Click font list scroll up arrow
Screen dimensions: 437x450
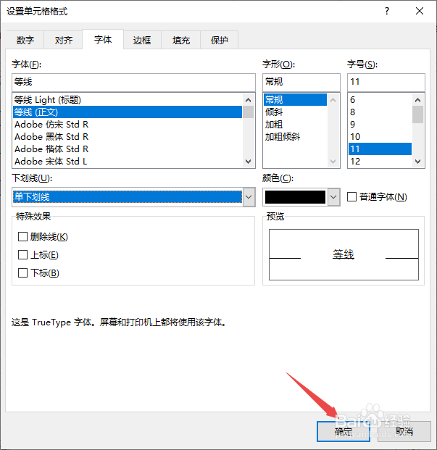click(x=248, y=100)
